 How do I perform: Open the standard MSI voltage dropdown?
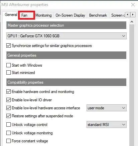[107, 124]
